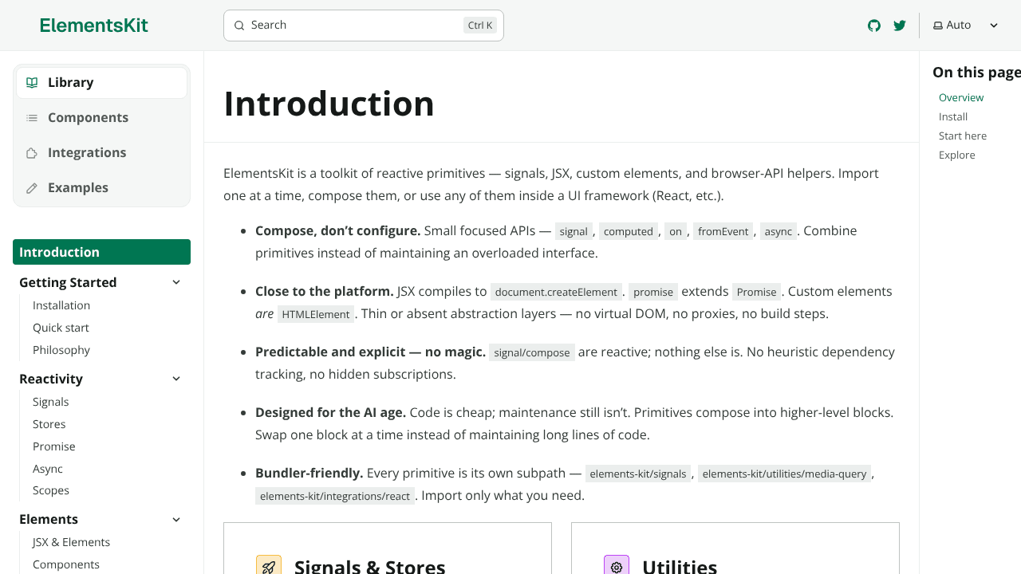The height and width of the screenshot is (574, 1021).
Task: Click the 'signal/compose' code tag
Action: (532, 352)
